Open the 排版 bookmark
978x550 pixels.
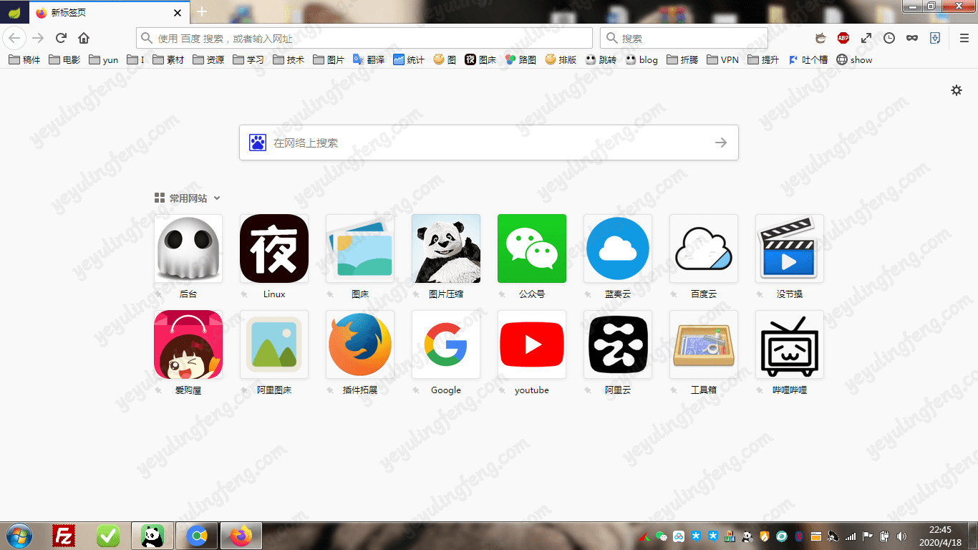pyautogui.click(x=561, y=59)
